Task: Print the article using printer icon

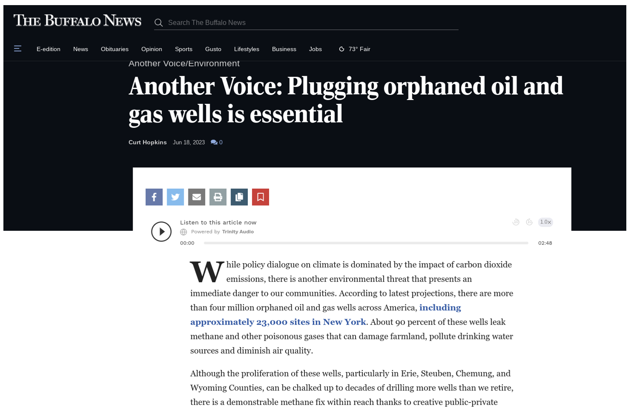Action: tap(218, 197)
